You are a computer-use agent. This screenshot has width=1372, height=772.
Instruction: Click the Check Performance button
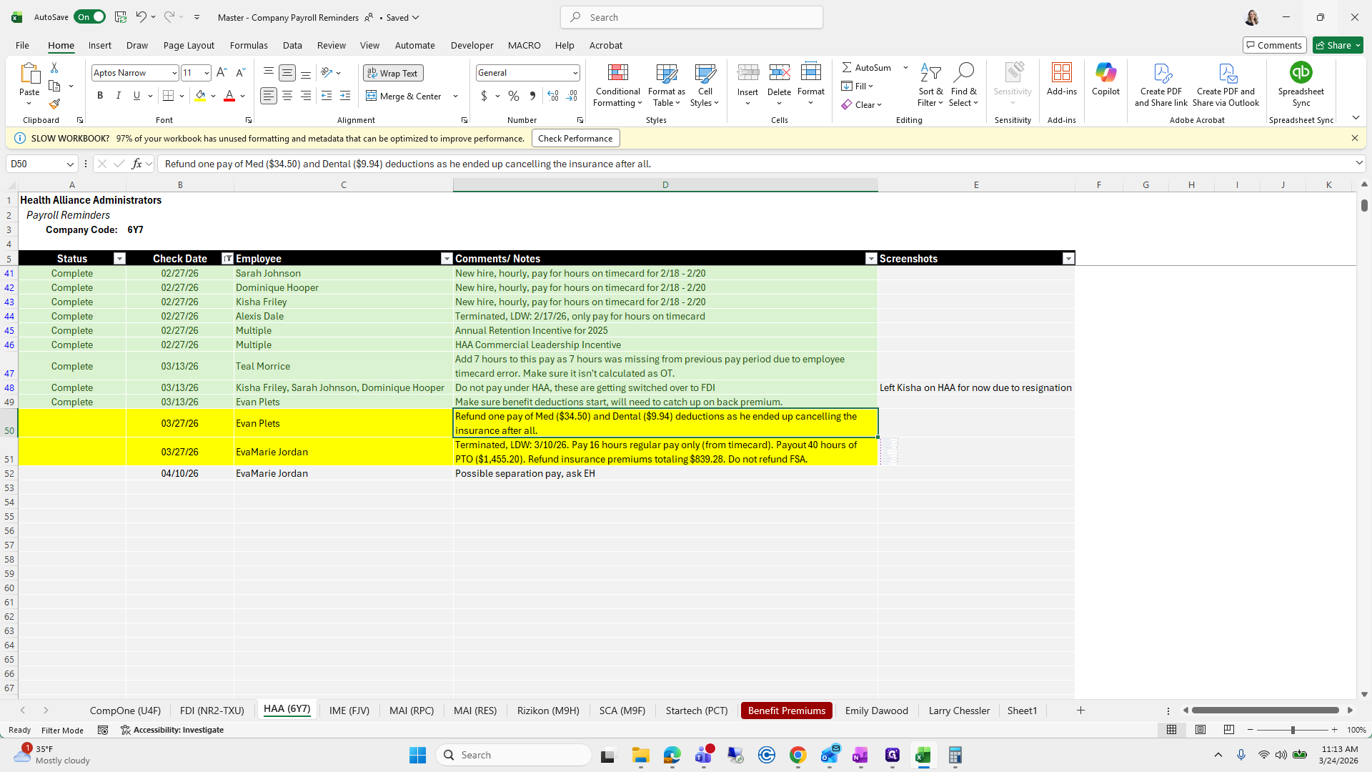pyautogui.click(x=575, y=139)
